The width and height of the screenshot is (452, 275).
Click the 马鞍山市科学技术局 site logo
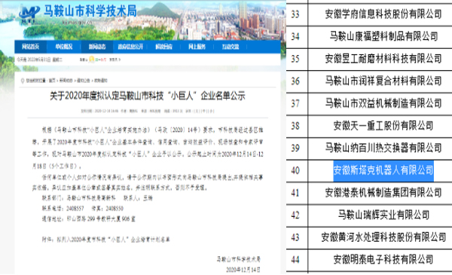78,13
